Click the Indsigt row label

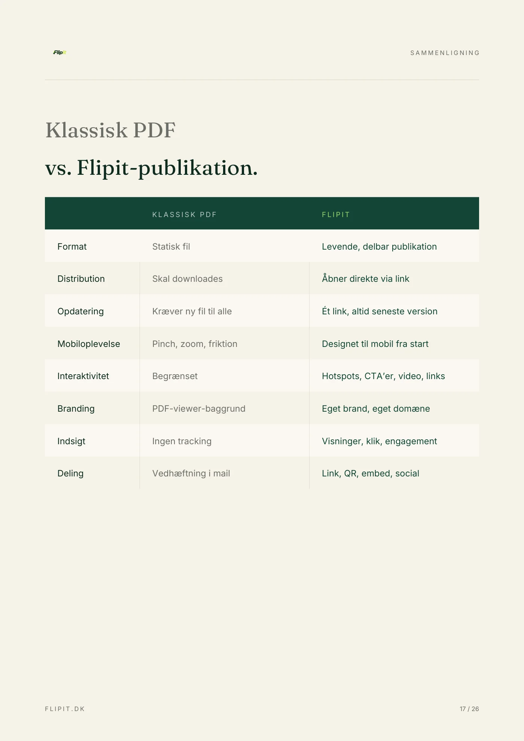71,441
